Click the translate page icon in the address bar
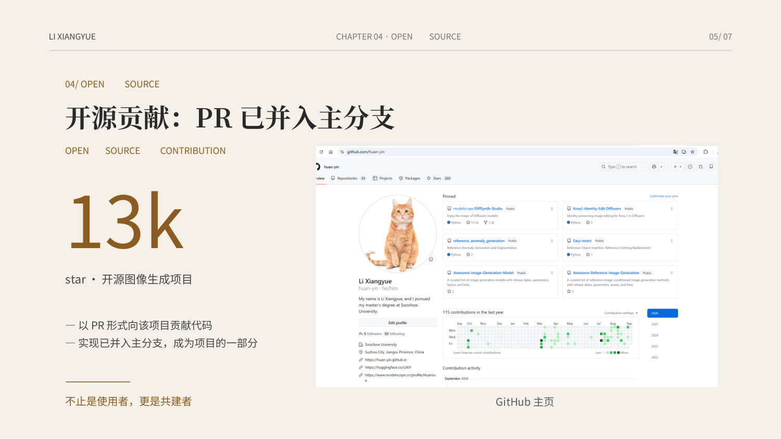 click(x=675, y=152)
